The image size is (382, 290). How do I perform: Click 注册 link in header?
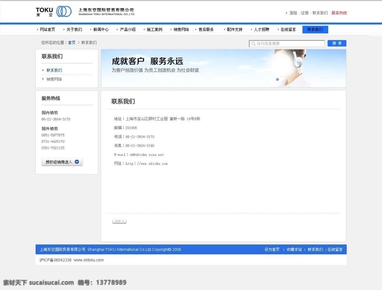click(305, 13)
